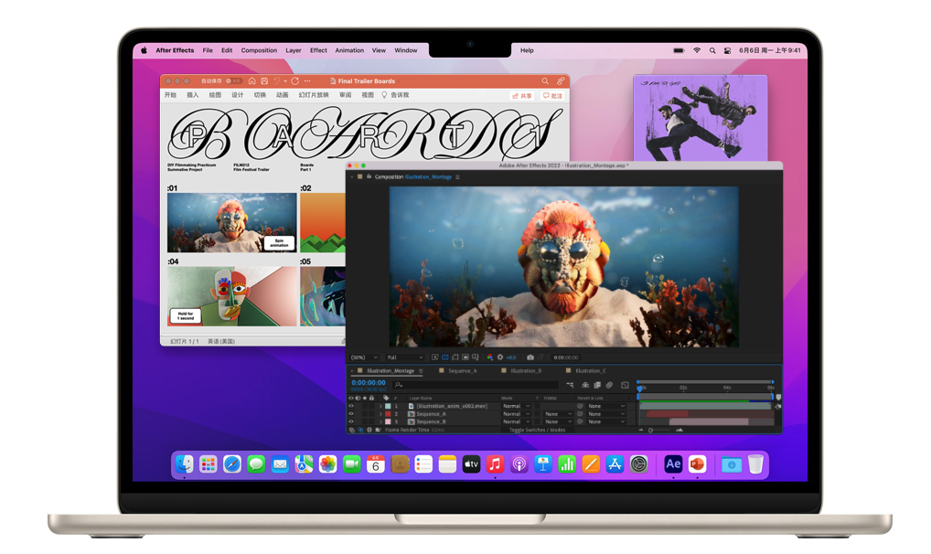Viewport: 931px width, 554px height.
Task: Open Safari from the Dock
Action: point(232,463)
